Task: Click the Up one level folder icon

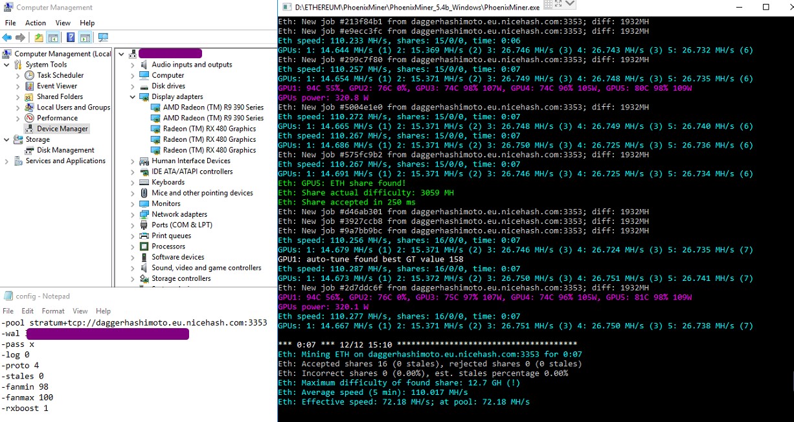Action: pyautogui.click(x=40, y=38)
